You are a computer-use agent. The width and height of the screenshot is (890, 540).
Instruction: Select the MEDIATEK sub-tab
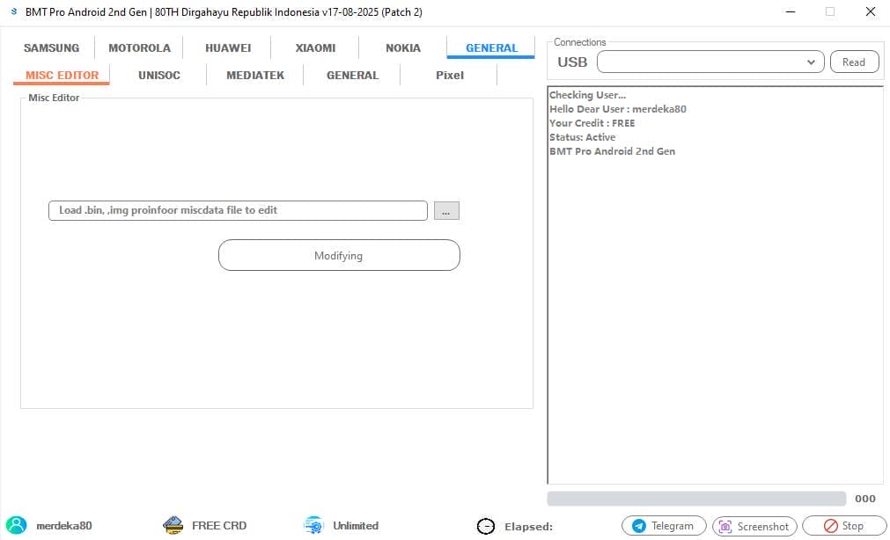(x=254, y=75)
